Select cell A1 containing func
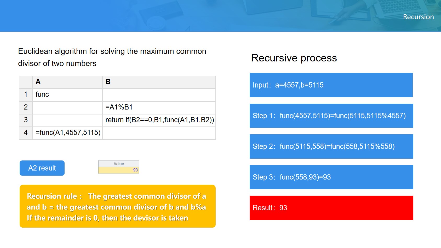Screen dimensions: 441x248 point(67,95)
